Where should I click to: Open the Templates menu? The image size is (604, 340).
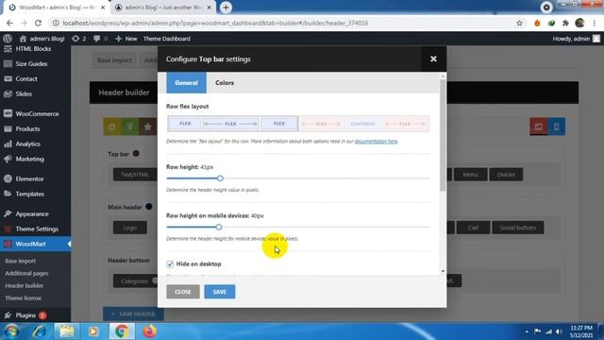pos(29,195)
